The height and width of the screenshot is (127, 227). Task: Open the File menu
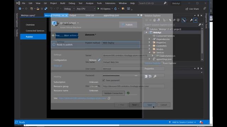23,3
